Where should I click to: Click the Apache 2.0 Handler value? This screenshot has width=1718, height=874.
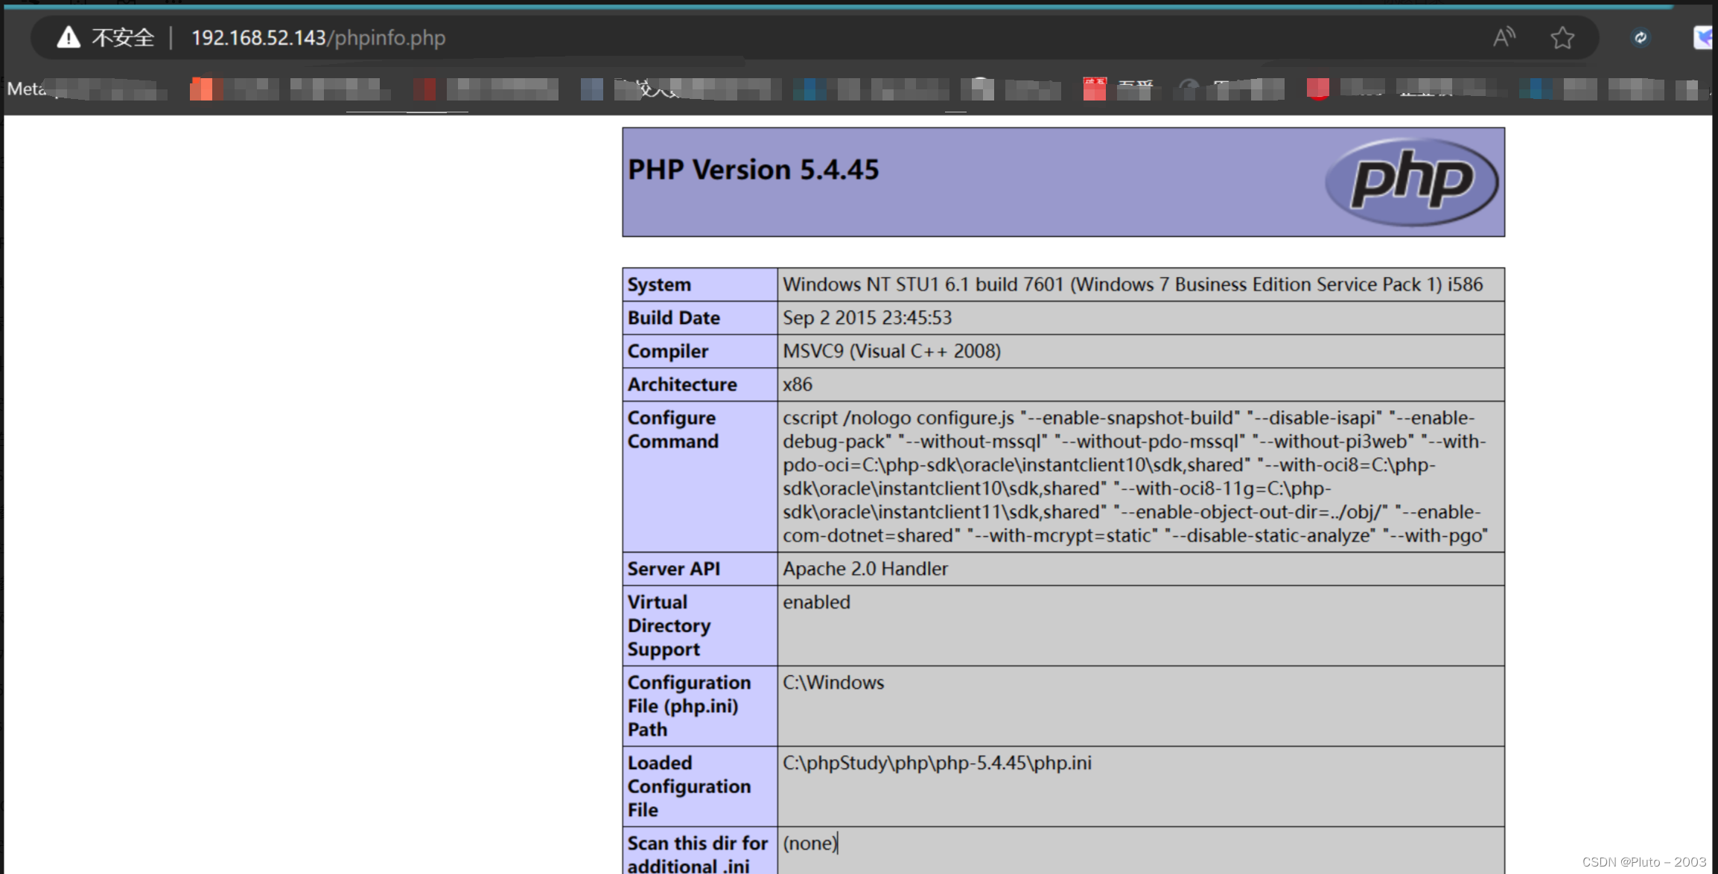coord(865,569)
